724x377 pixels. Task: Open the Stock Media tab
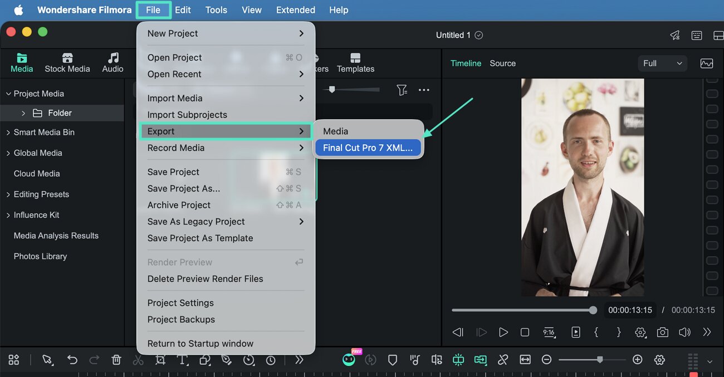(67, 63)
